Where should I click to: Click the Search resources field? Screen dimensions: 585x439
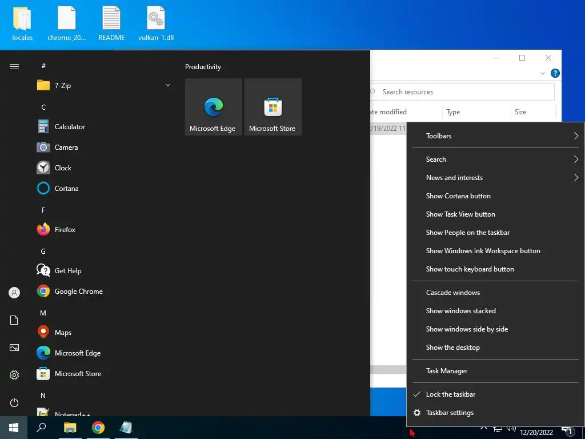(x=462, y=92)
